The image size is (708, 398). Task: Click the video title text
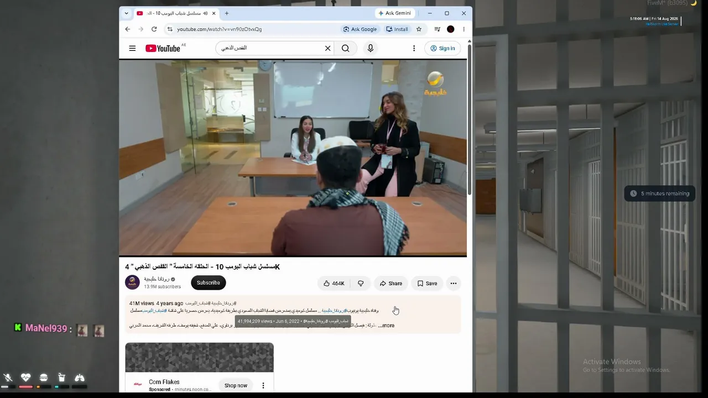[202, 267]
